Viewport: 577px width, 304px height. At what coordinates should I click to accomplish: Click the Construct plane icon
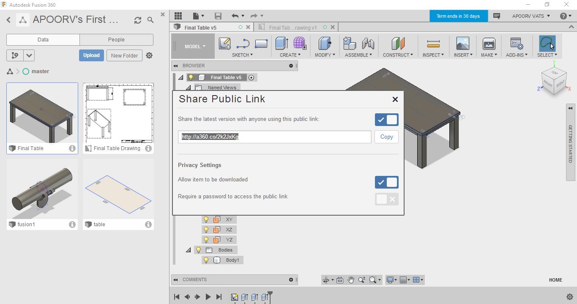coord(398,43)
